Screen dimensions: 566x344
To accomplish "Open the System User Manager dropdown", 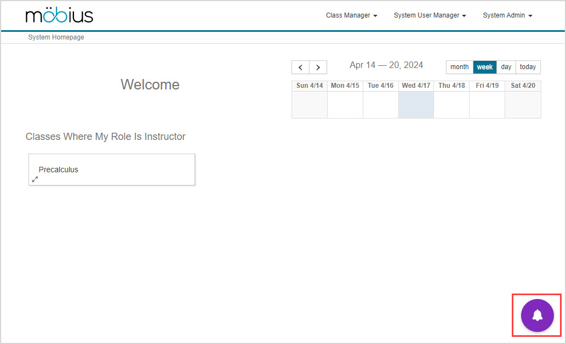I will coord(430,15).
